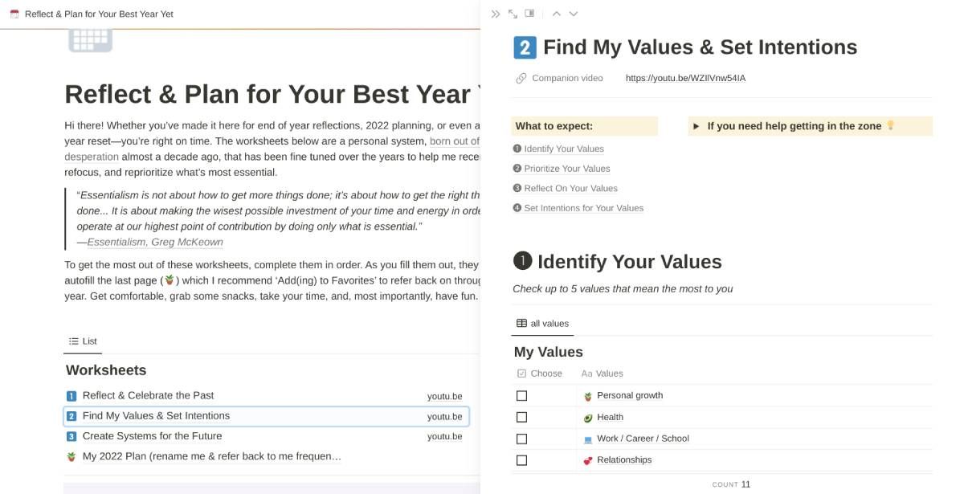Open the Relationships value row
Image resolution: width=964 pixels, height=494 pixels.
[624, 460]
